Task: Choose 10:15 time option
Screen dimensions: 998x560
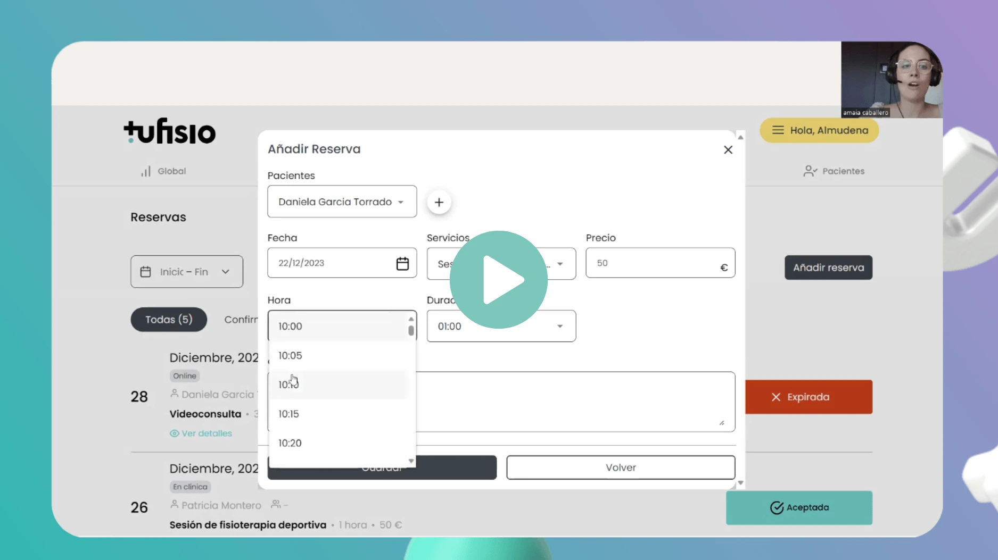Action: point(338,414)
